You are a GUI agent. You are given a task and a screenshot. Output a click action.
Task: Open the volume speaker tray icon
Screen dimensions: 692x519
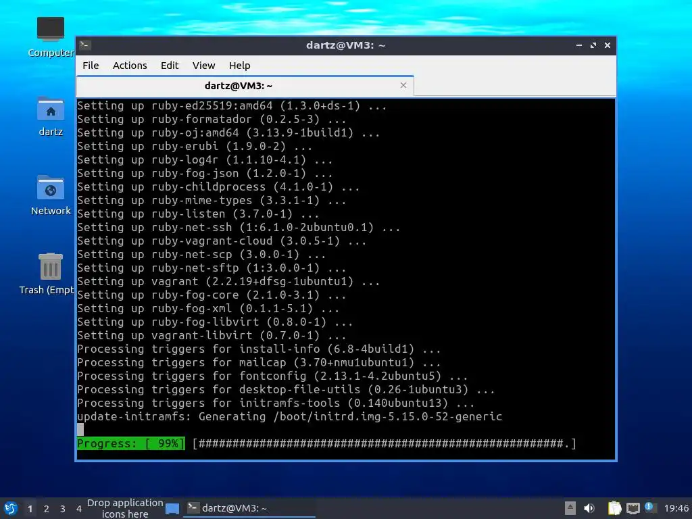coord(589,508)
